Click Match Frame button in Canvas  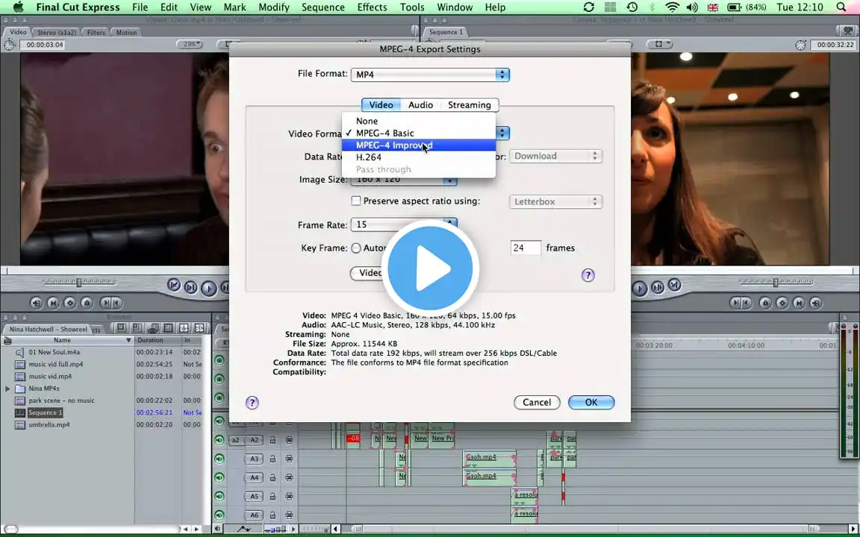click(x=815, y=303)
